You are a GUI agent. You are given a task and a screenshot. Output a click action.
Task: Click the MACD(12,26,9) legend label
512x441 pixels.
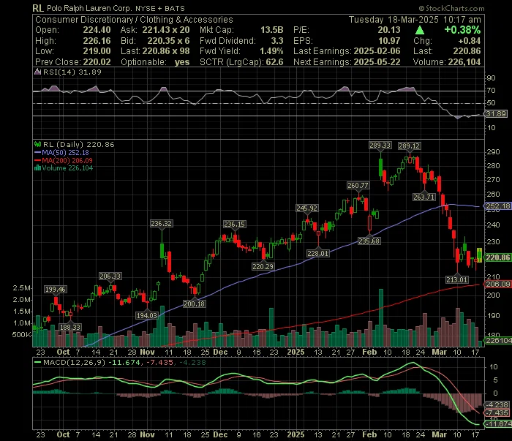click(x=74, y=362)
